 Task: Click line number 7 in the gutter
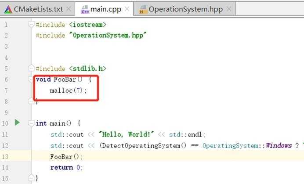pyautogui.click(x=6, y=90)
